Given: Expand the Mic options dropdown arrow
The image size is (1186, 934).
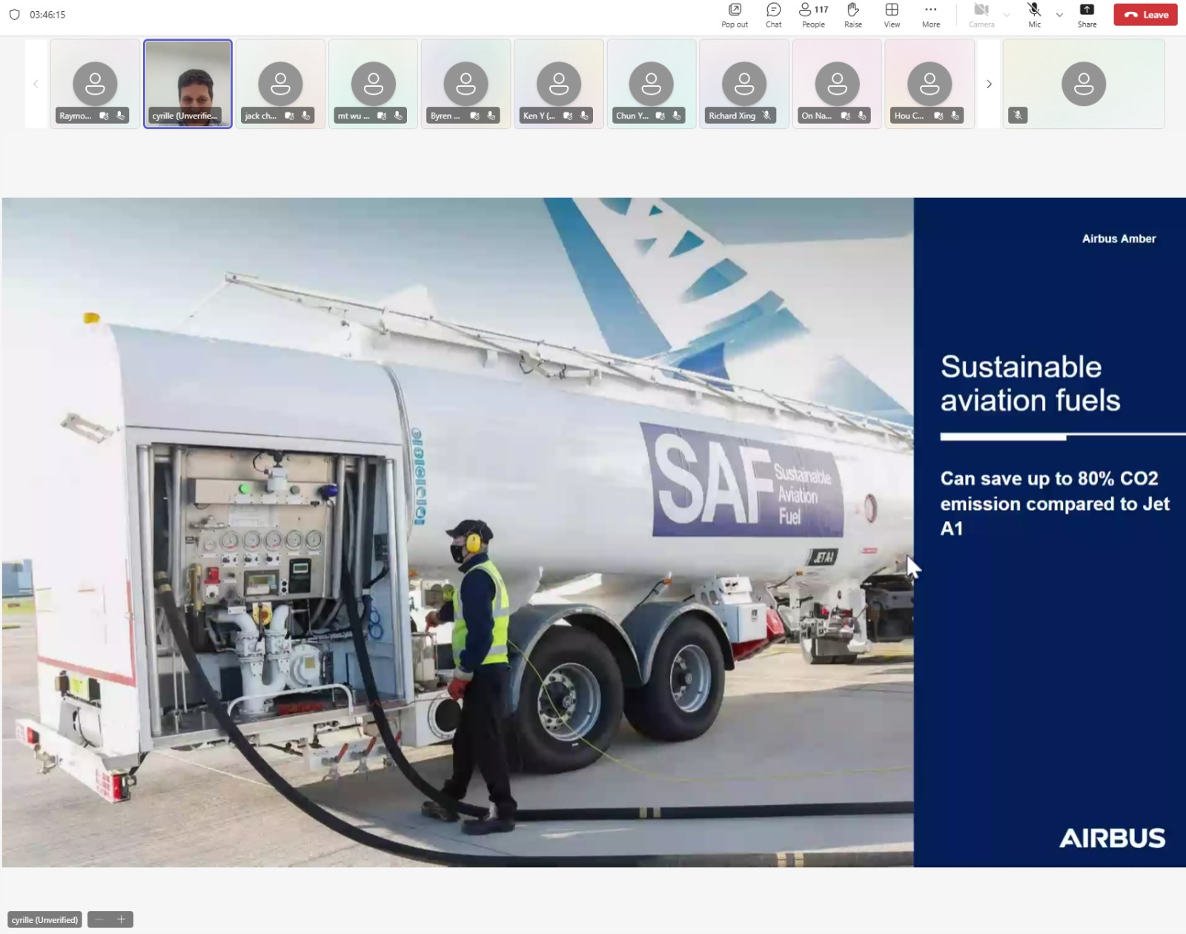Looking at the screenshot, I should coord(1059,15).
